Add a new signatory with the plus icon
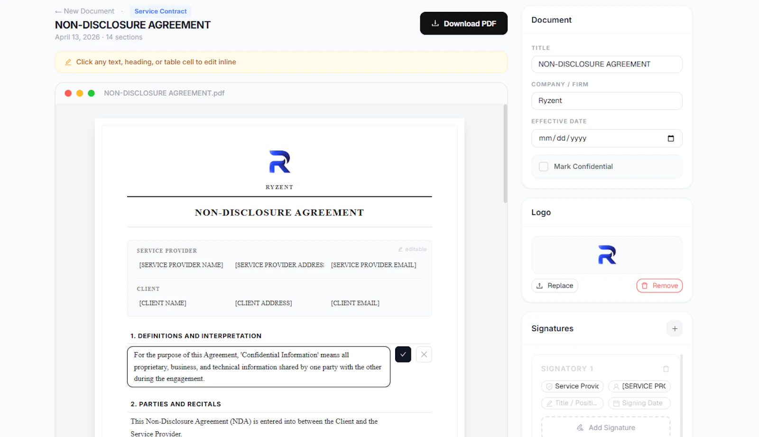759x437 pixels. (675, 328)
